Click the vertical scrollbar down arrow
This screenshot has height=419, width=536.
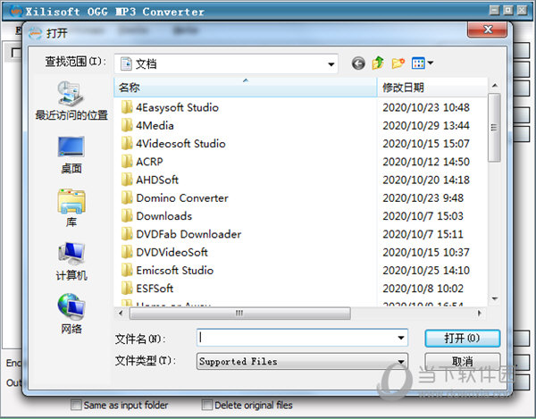point(494,298)
